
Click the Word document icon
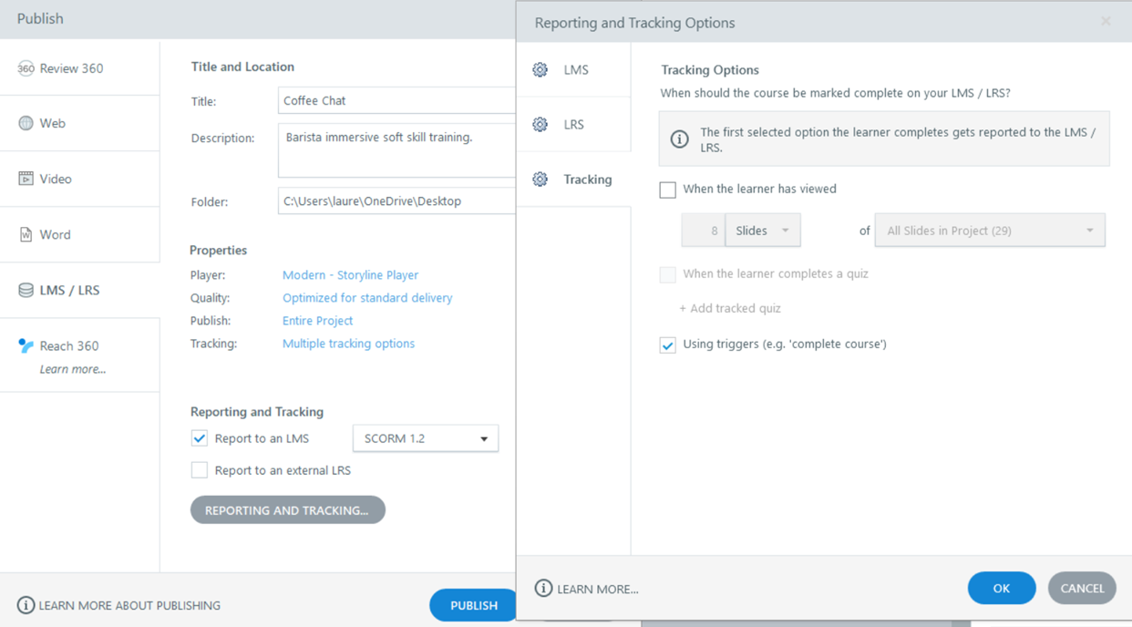[x=26, y=234]
